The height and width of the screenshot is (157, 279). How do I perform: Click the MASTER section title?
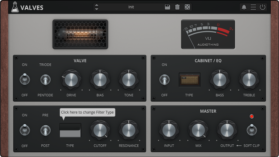click(208, 111)
